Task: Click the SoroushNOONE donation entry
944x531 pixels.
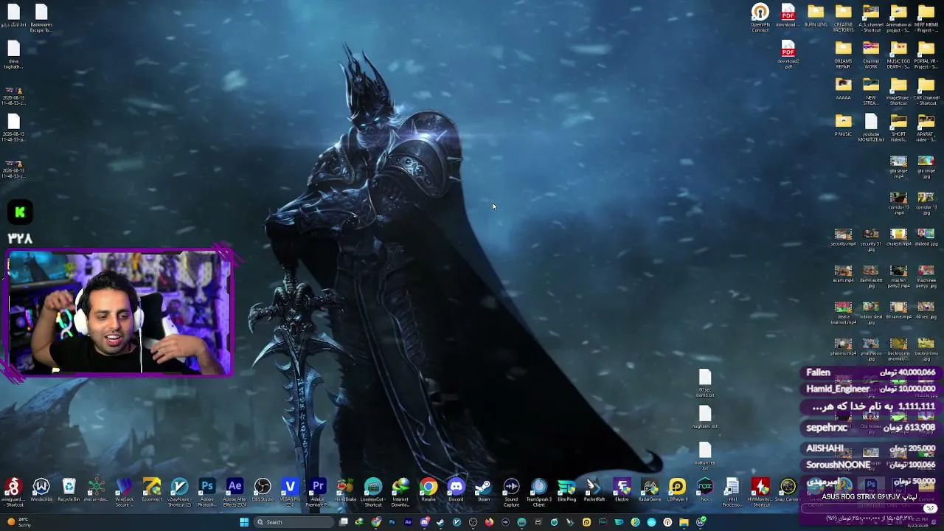Action: [x=870, y=465]
